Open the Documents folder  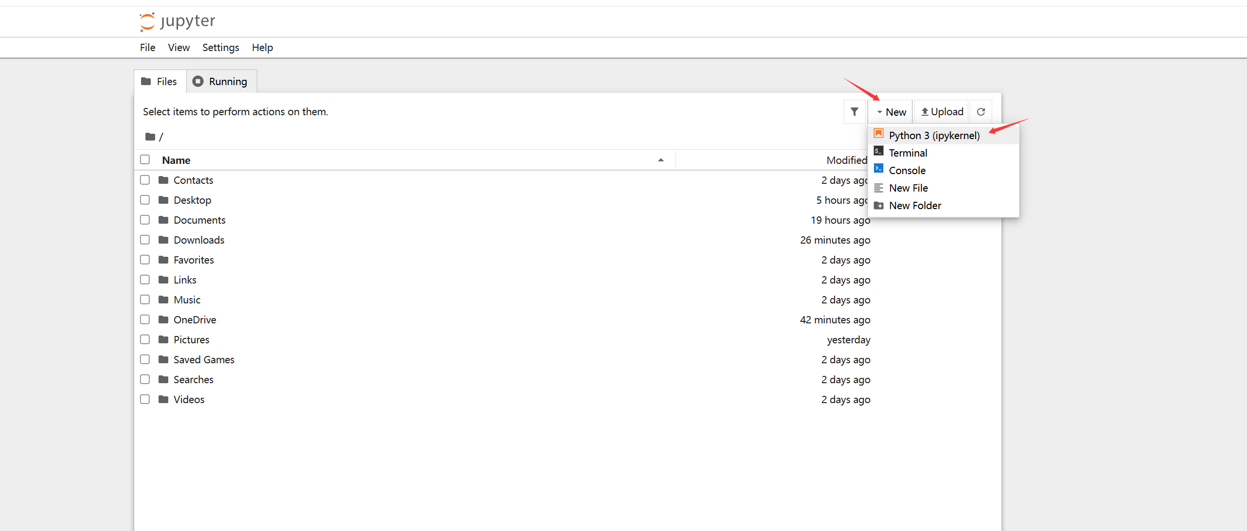pos(199,220)
